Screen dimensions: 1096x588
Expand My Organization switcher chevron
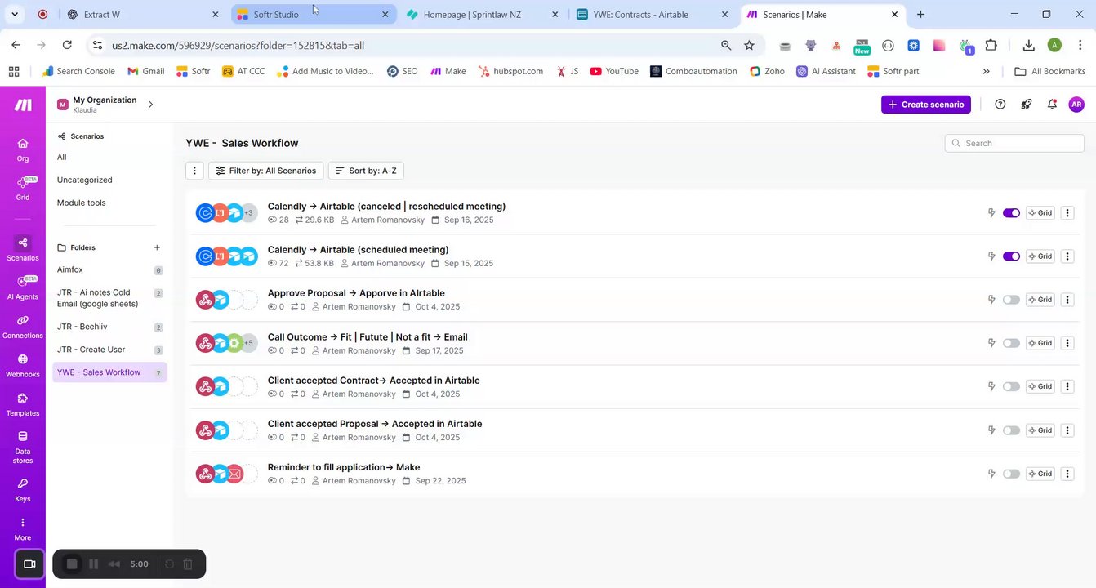pos(150,105)
